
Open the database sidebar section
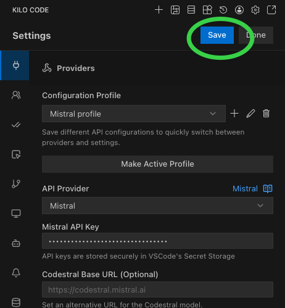point(16,302)
